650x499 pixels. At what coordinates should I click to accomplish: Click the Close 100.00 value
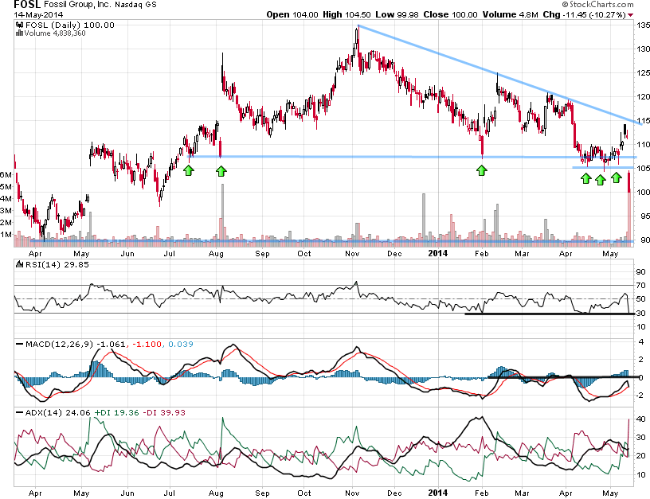coord(451,14)
